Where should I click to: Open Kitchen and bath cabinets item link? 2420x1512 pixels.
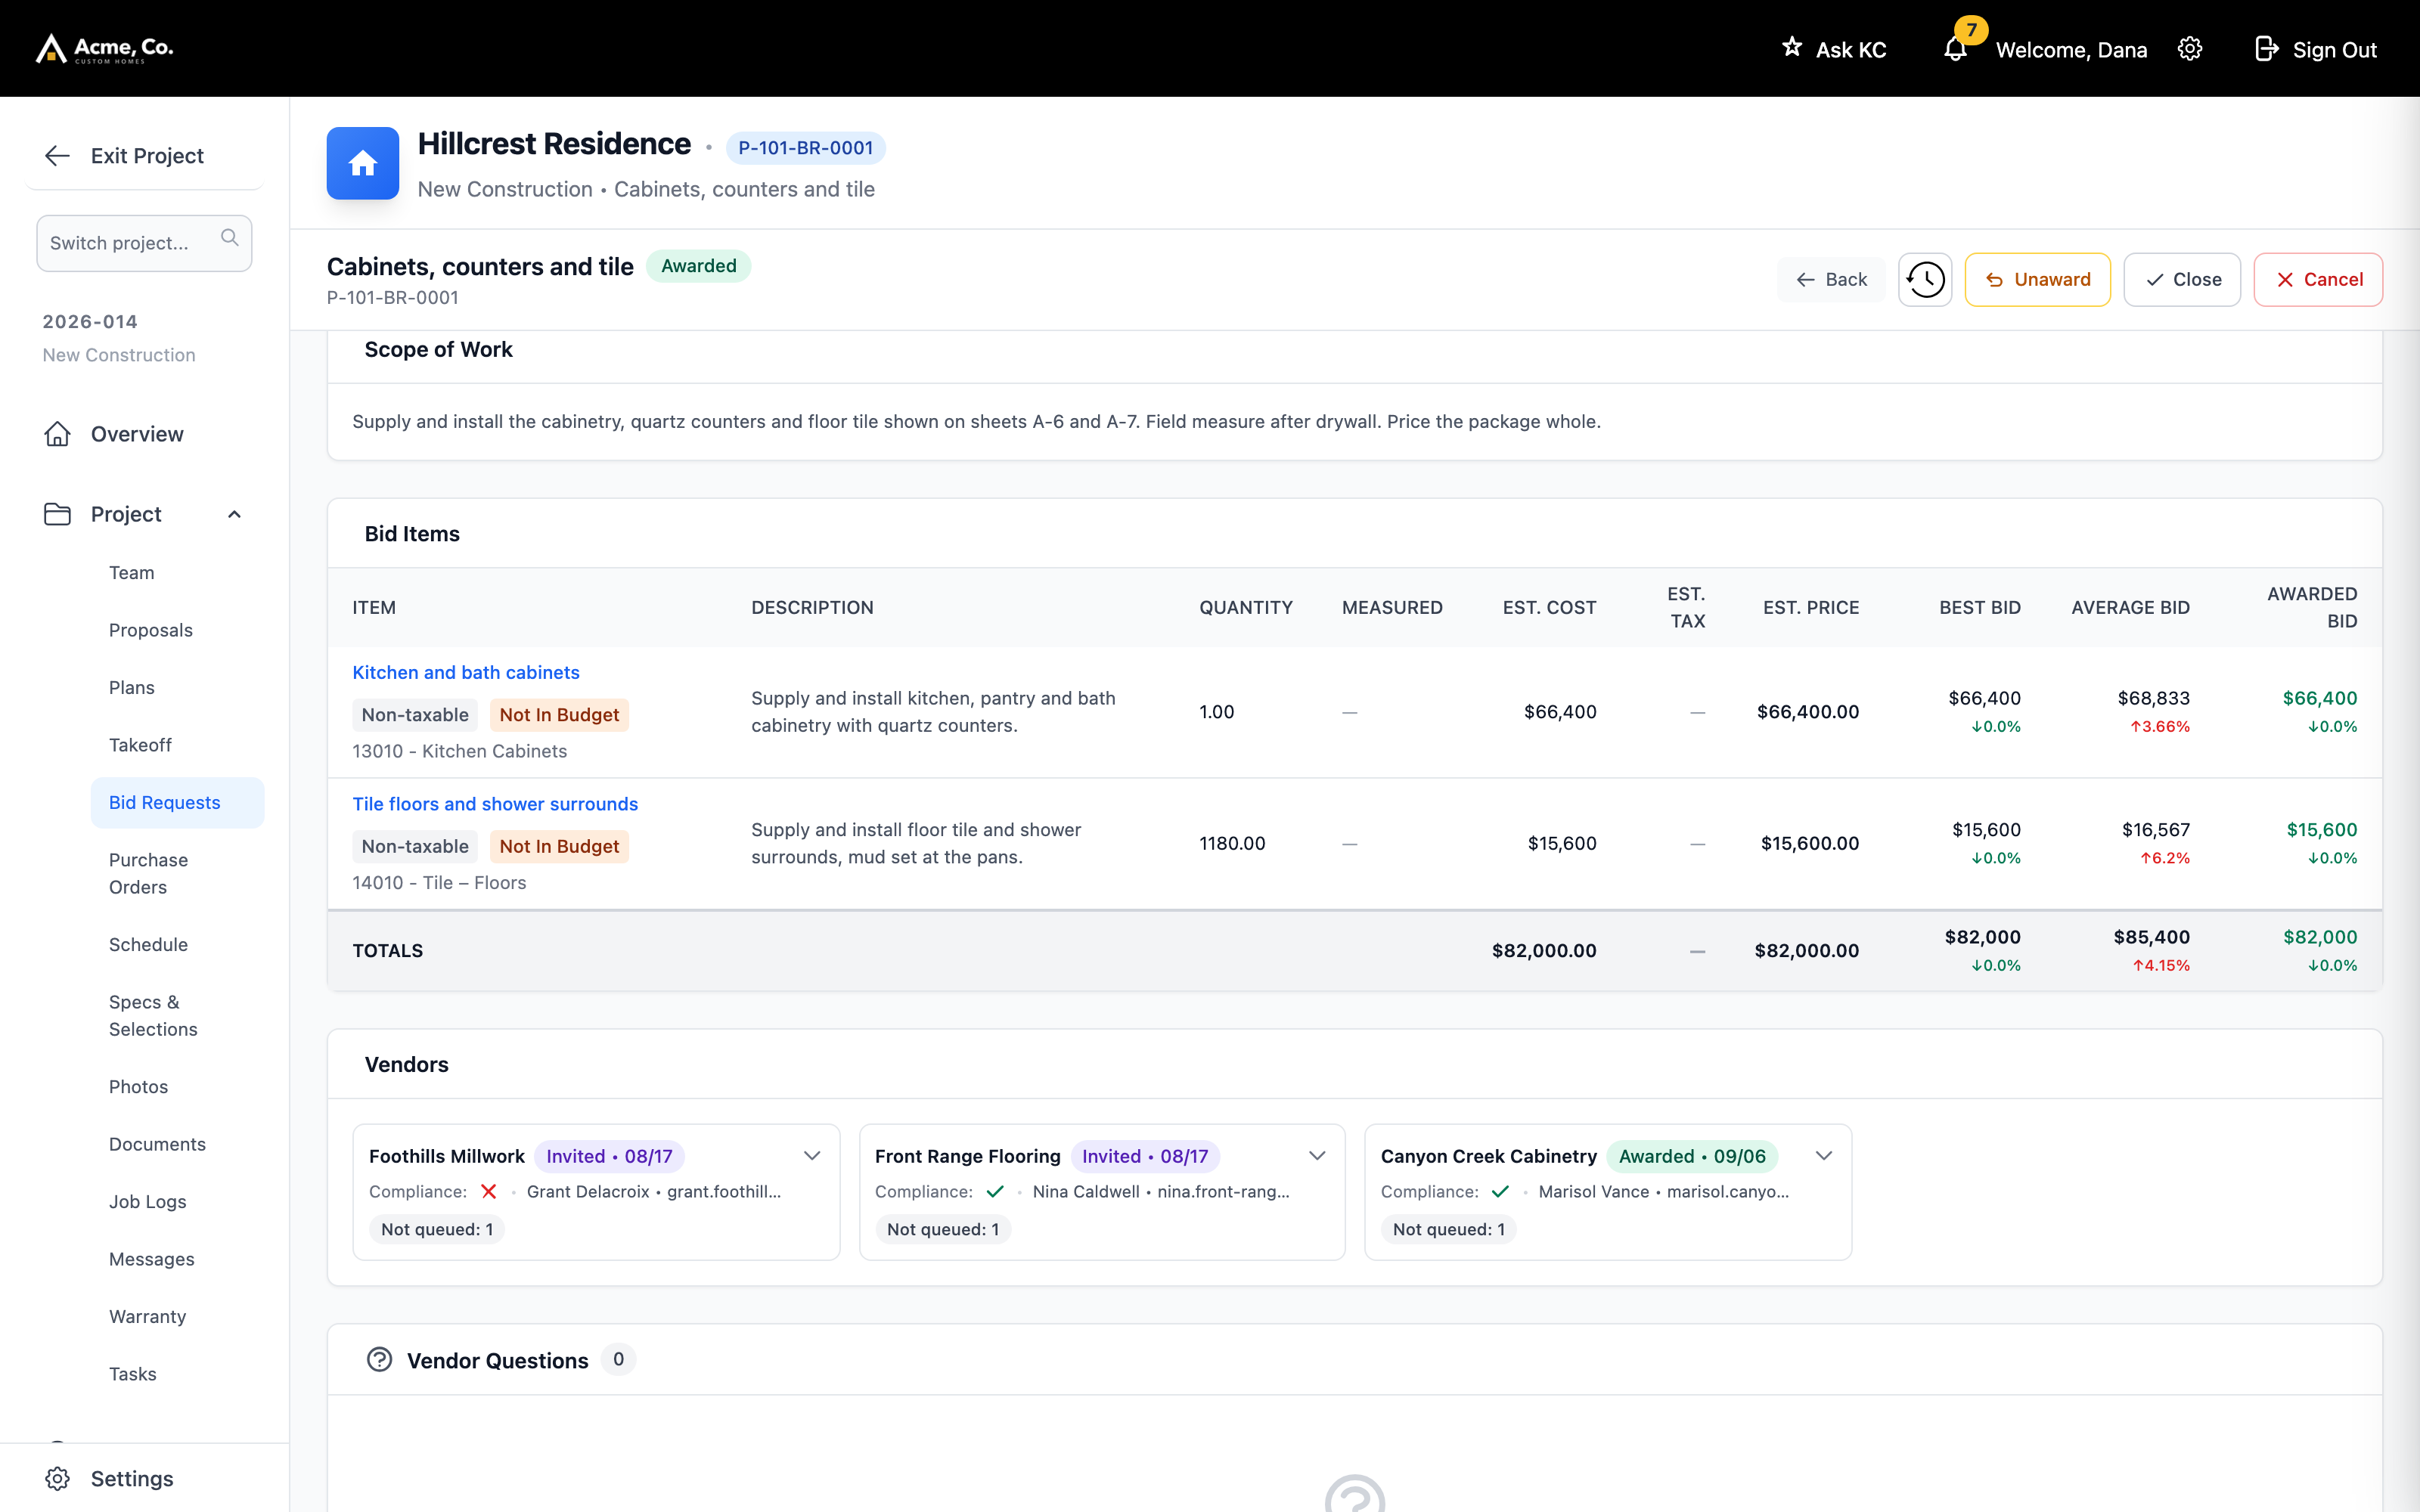point(465,672)
